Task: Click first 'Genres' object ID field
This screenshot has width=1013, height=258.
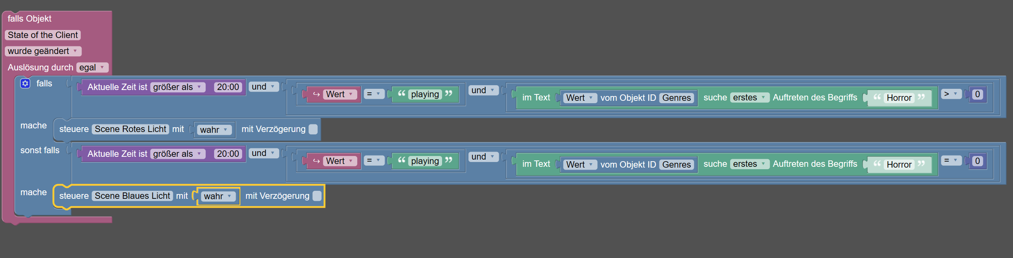Action: (677, 98)
